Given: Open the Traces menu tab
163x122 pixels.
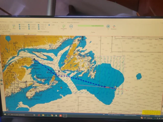Looking at the screenshot, I should coord(62,22).
